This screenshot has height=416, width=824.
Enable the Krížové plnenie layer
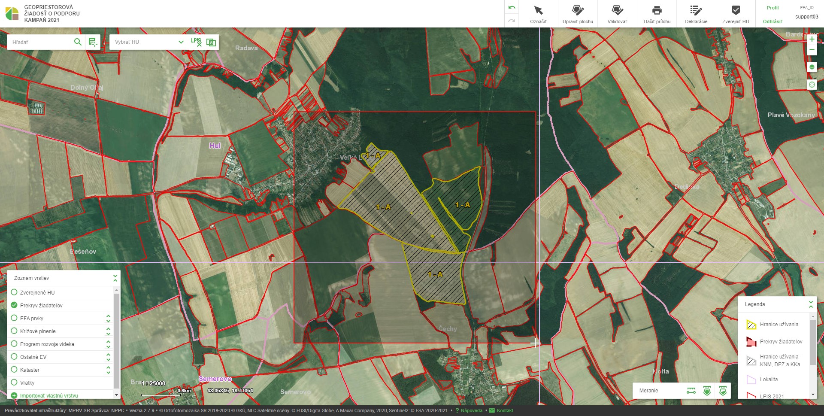14,331
